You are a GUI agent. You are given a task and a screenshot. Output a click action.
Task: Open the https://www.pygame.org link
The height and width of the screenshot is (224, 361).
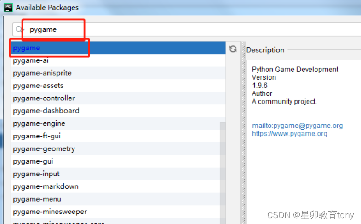click(290, 134)
